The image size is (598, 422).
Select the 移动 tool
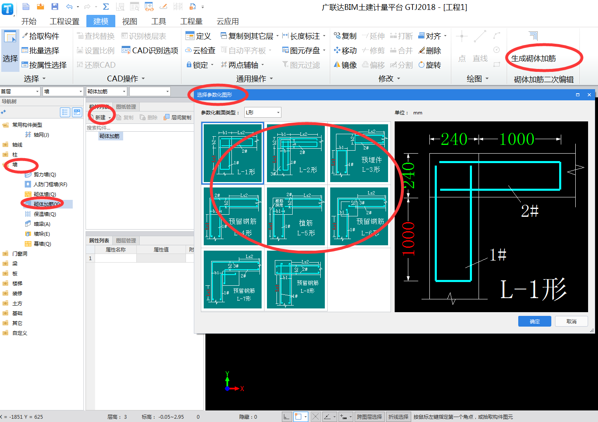point(345,51)
